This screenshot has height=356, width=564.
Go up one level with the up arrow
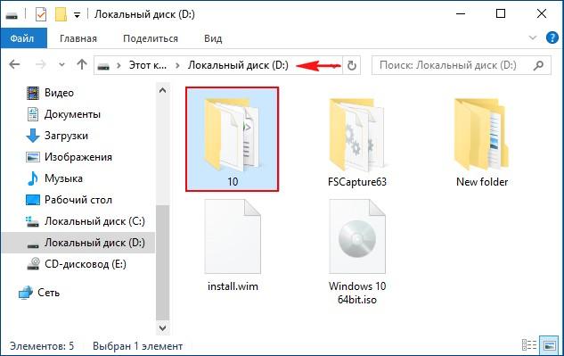point(82,65)
